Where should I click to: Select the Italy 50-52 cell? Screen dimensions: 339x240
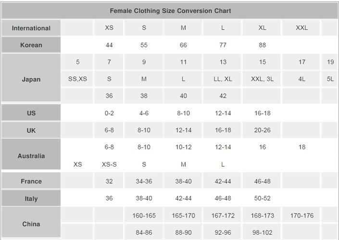click(262, 198)
